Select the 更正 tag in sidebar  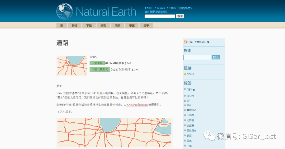[x=189, y=136]
